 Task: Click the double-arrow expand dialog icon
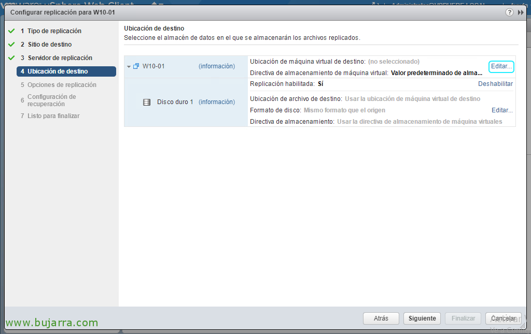521,12
